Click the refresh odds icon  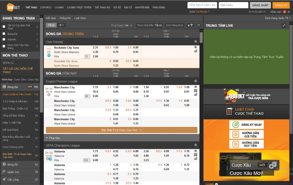[x=199, y=25]
